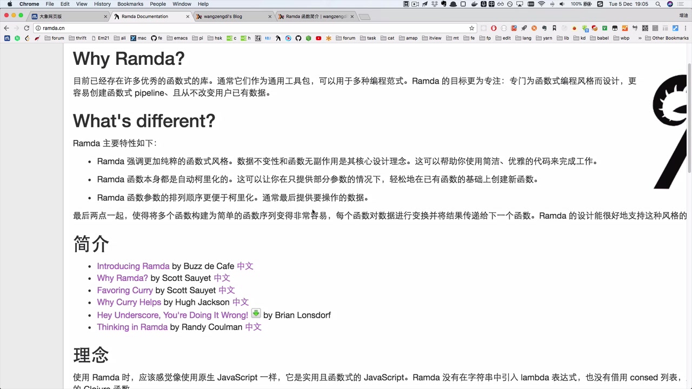The height and width of the screenshot is (389, 692).
Task: Open the green V Vimium extension
Action: click(x=604, y=28)
